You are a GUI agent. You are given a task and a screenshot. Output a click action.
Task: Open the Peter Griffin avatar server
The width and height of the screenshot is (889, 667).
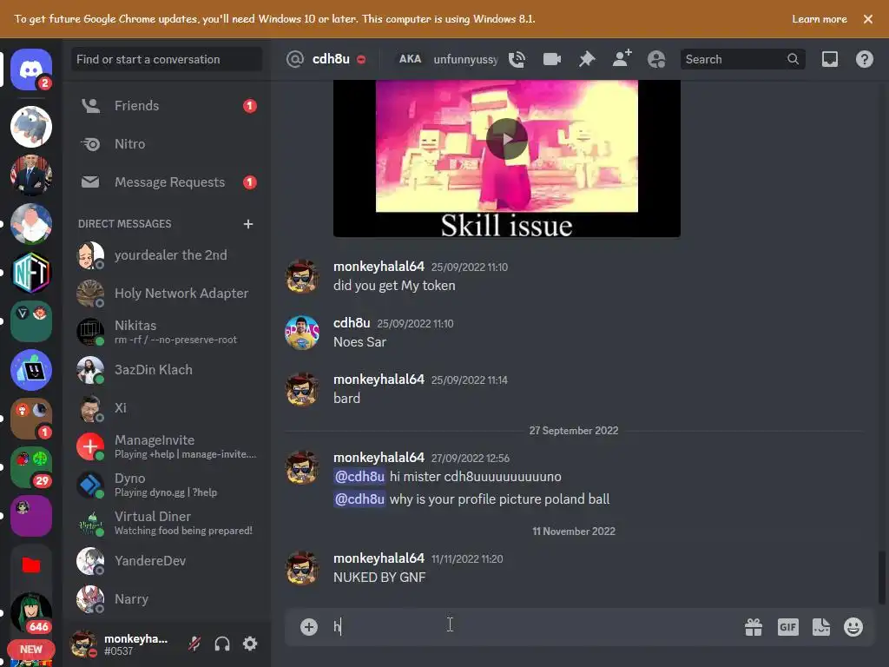[31, 224]
